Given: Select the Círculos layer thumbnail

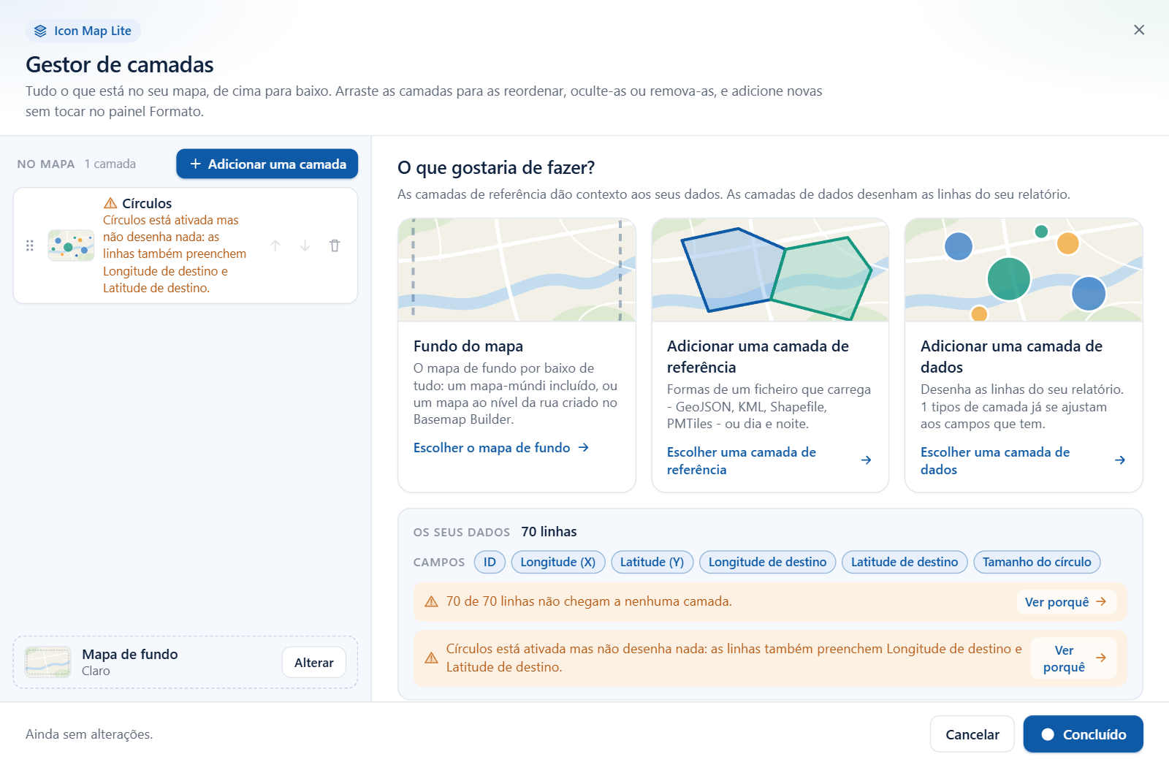Looking at the screenshot, I should tap(71, 246).
